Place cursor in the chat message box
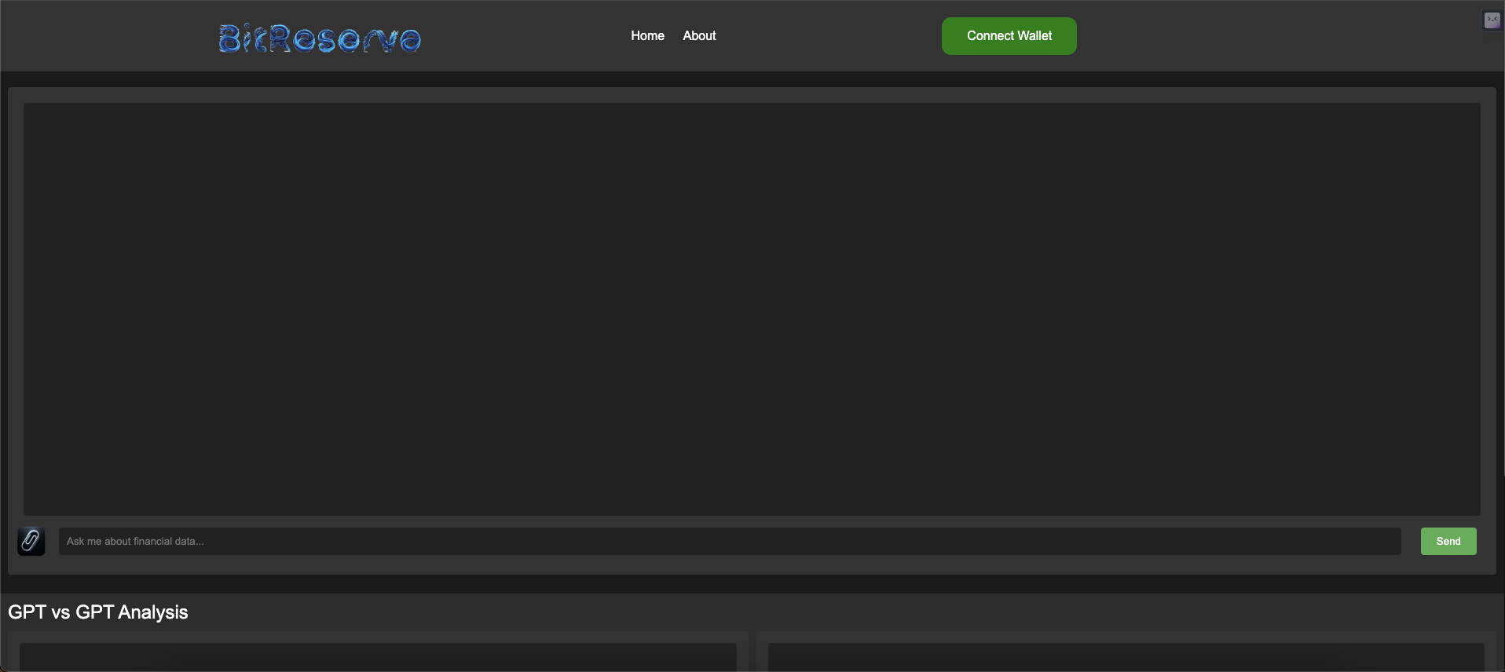The image size is (1505, 672). tap(729, 541)
